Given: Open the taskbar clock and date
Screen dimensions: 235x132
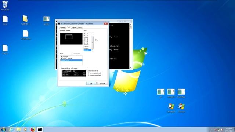Looking at the screenshot, I should click(x=228, y=129).
